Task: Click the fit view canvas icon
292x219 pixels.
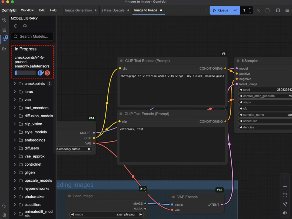Action: [x=285, y=195]
